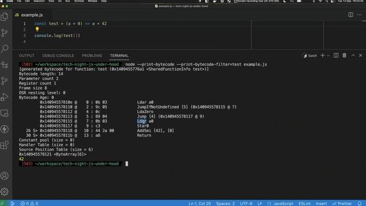Open the lightning bolt activity bar view
The height and width of the screenshot is (206, 366).
[x=5, y=129]
